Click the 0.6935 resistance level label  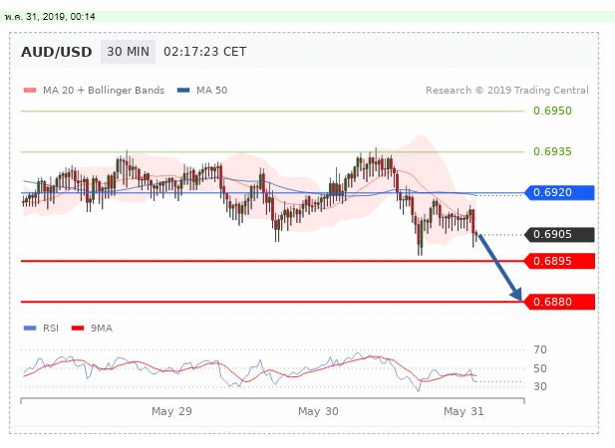click(x=552, y=151)
